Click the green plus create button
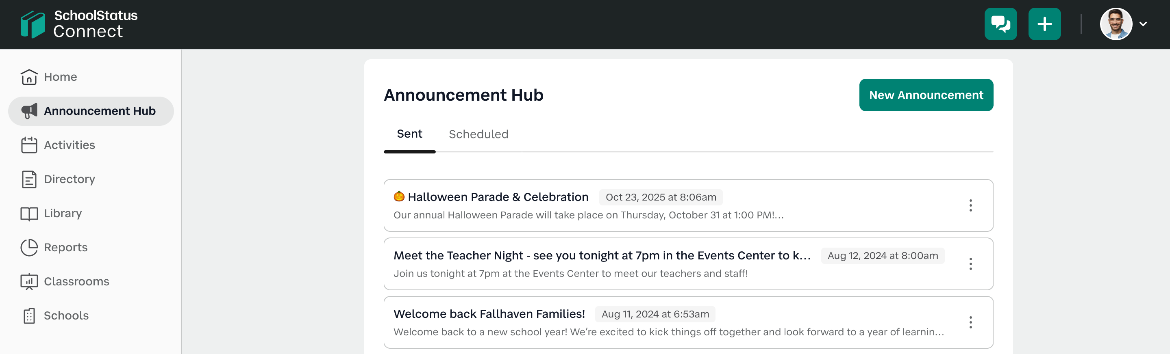 [1044, 24]
